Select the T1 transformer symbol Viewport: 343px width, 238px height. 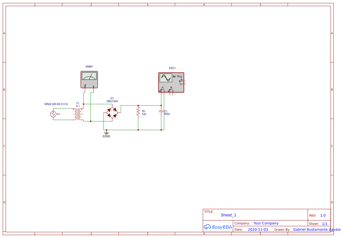[78, 114]
